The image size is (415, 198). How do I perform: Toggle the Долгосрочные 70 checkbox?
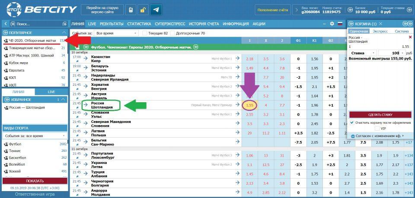(173, 33)
